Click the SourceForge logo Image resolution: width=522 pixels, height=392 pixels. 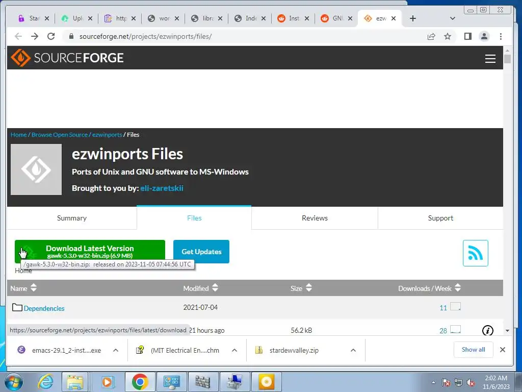click(67, 58)
